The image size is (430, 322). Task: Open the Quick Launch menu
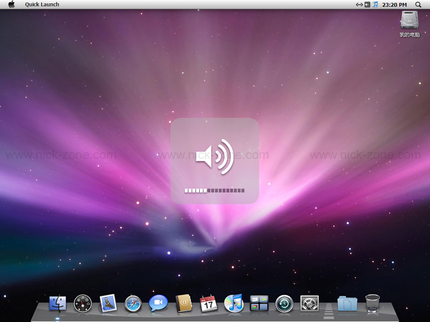point(42,4)
